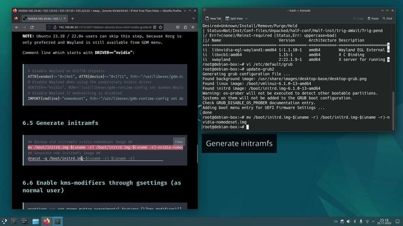Image resolution: width=403 pixels, height=226 pixels.
Task: Open the Bluetooth tray icon
Action: (x=355, y=222)
